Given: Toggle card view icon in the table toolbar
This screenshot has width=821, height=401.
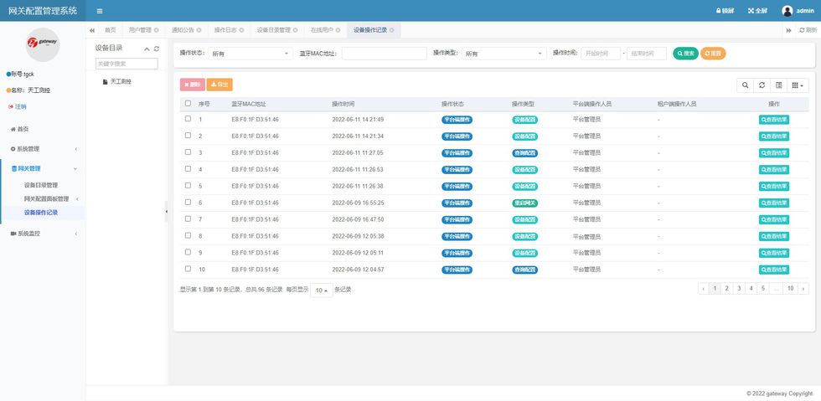Looking at the screenshot, I should [779, 85].
